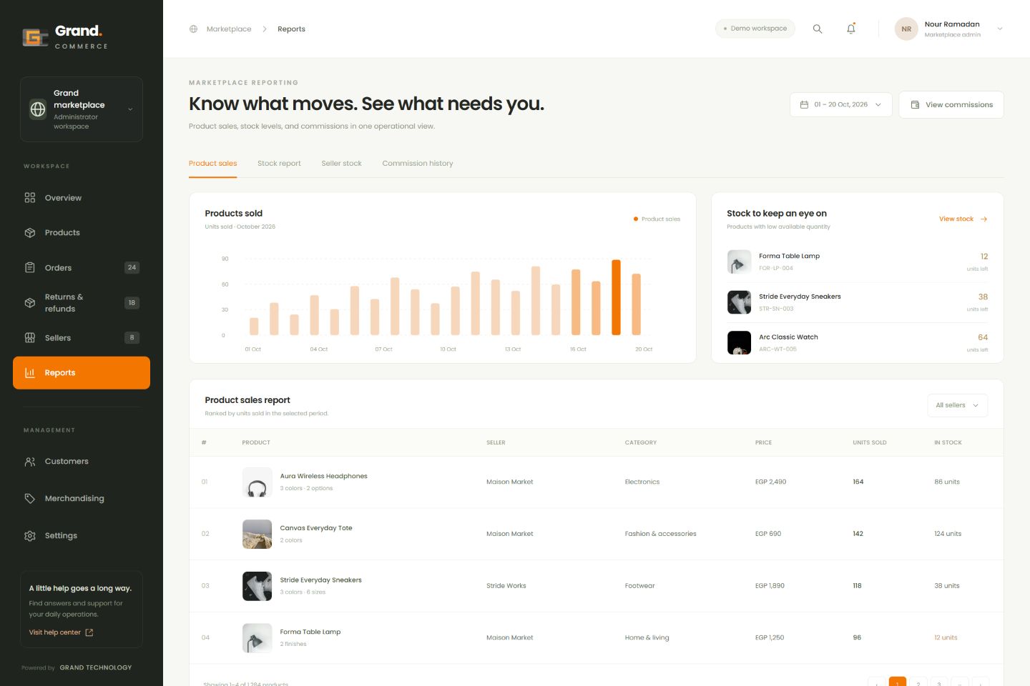Click the '164' units sold value
Image resolution: width=1030 pixels, height=686 pixels.
858,482
